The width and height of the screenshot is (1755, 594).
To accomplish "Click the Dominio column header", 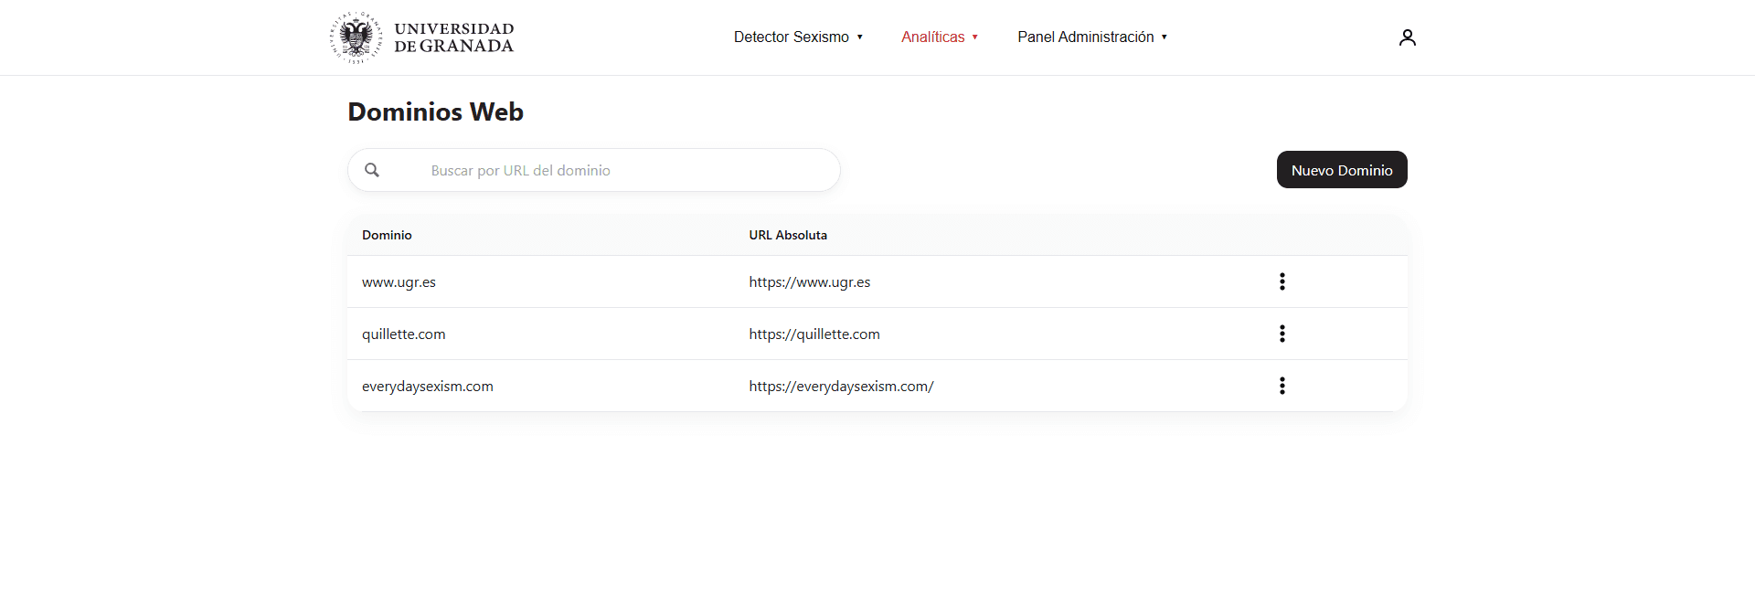I will tap(387, 235).
